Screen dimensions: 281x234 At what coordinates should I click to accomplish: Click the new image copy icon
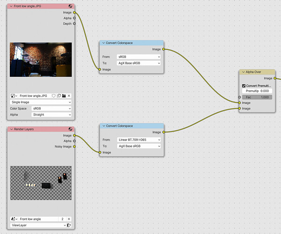[x=59, y=96]
